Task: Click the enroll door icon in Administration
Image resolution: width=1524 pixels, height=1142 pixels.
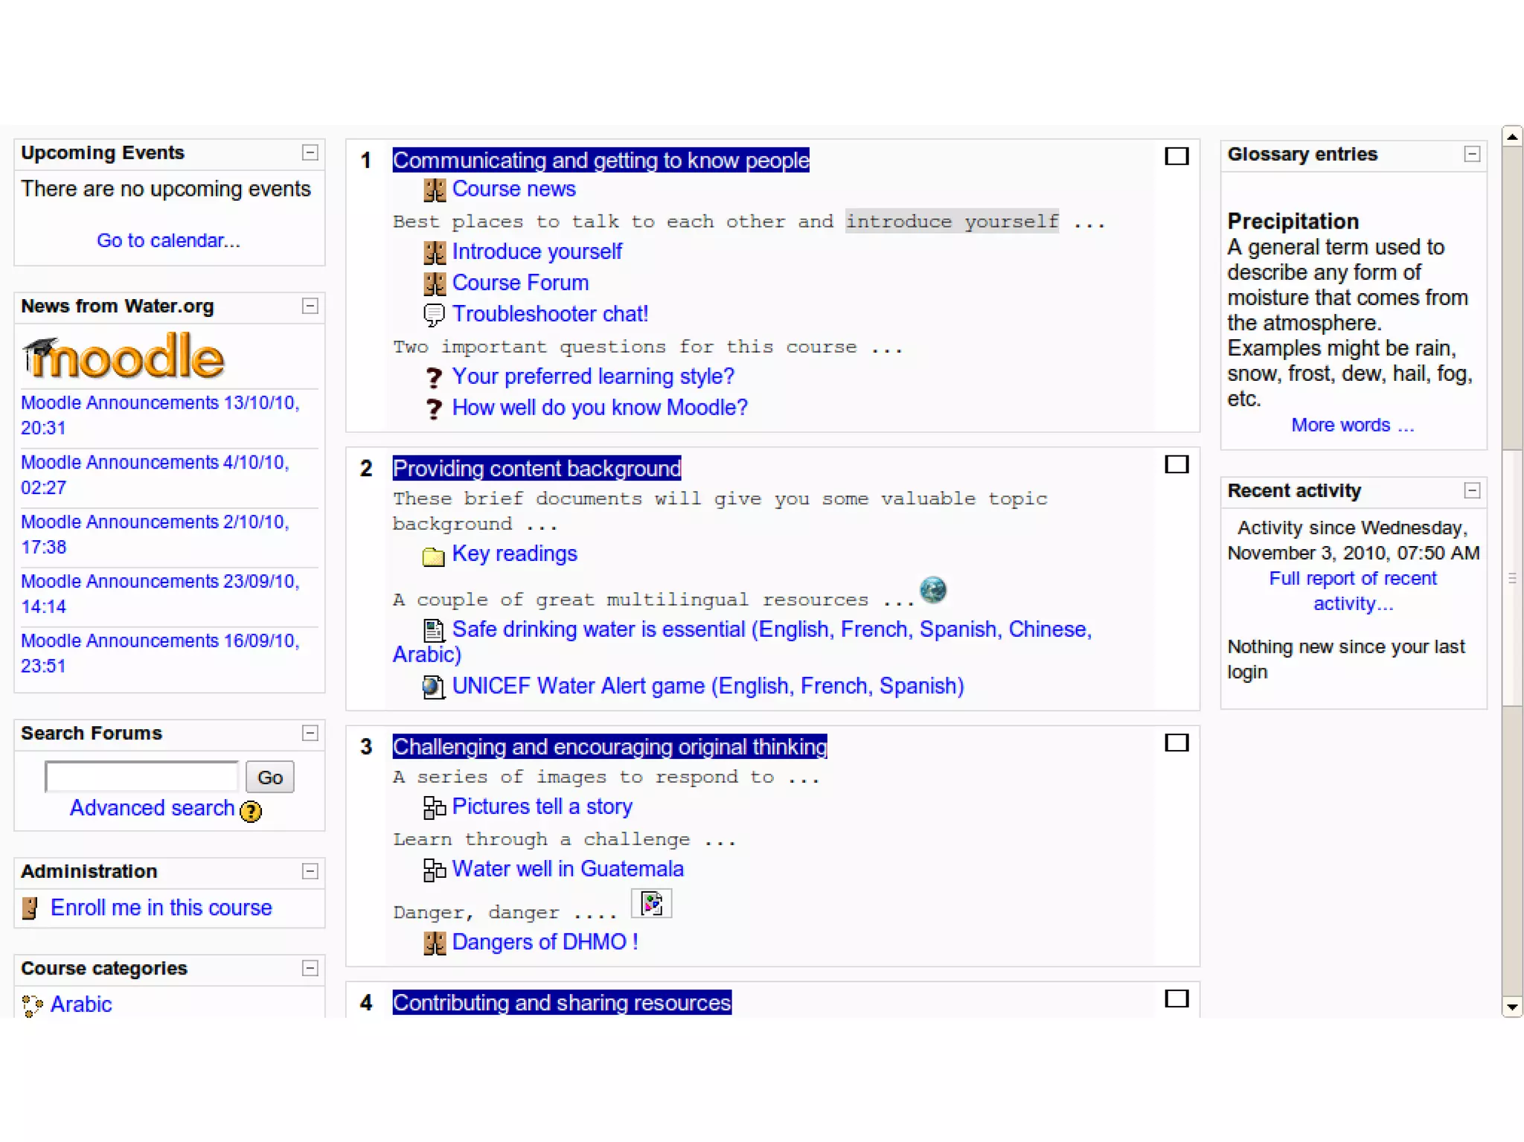Action: click(x=30, y=908)
